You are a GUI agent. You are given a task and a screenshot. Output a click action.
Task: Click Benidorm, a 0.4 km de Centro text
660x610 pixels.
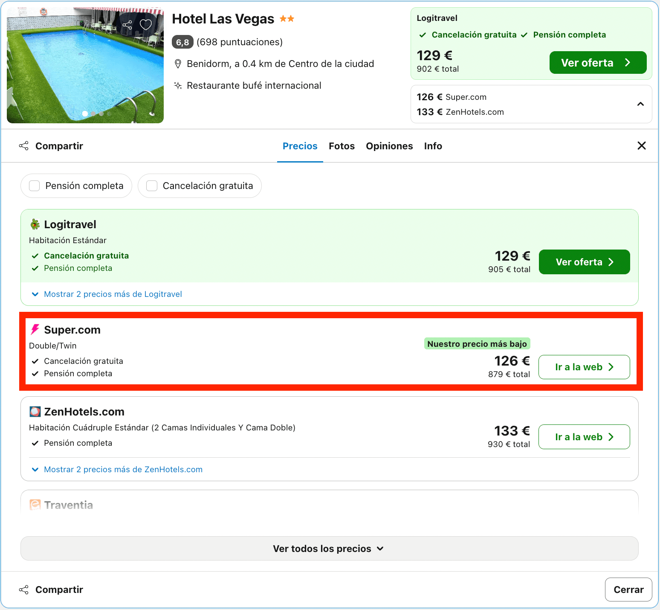click(x=280, y=64)
